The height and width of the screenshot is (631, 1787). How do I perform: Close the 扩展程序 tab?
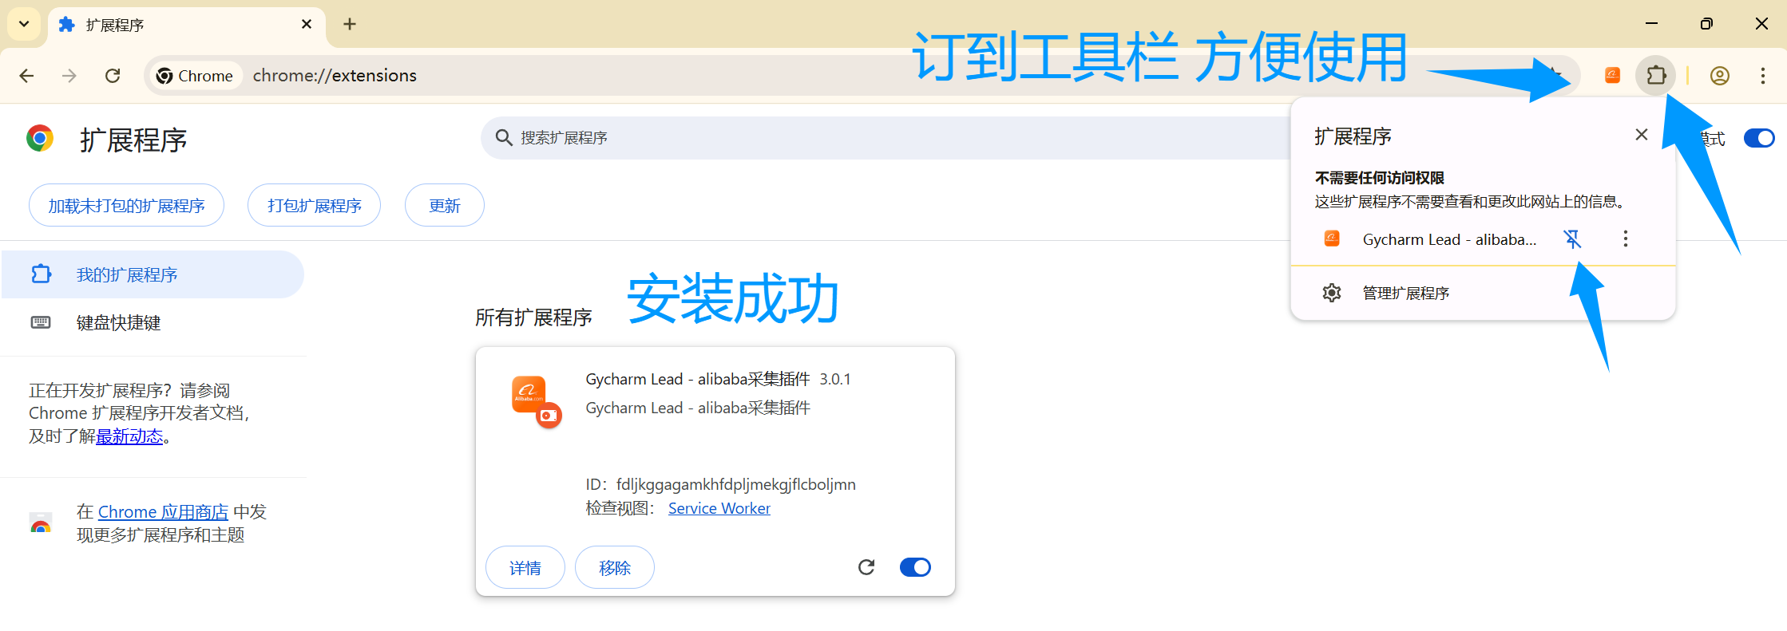307,24
